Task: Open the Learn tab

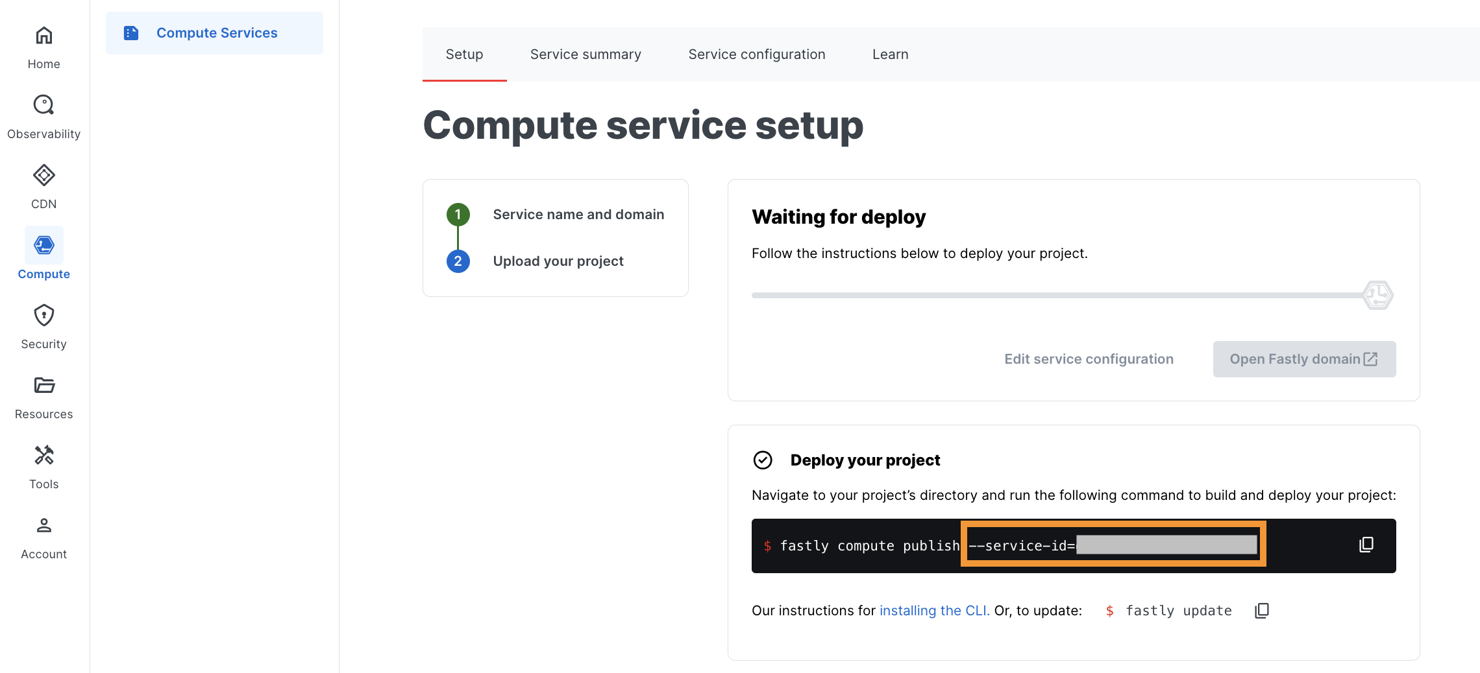Action: coord(890,54)
